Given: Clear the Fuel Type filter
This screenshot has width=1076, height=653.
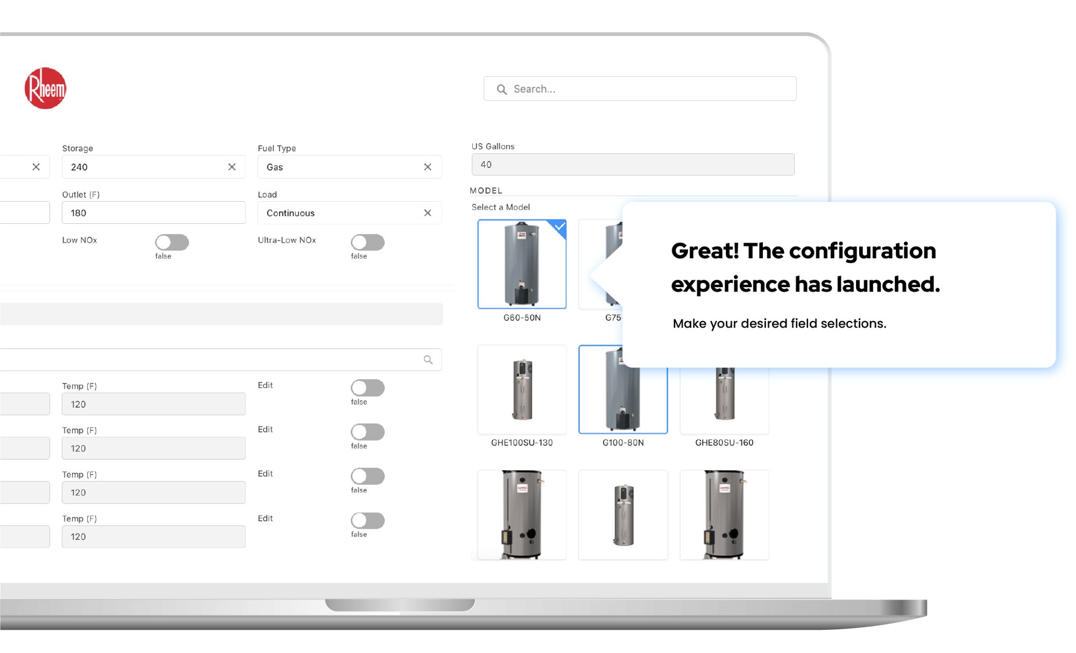Looking at the screenshot, I should click(428, 167).
